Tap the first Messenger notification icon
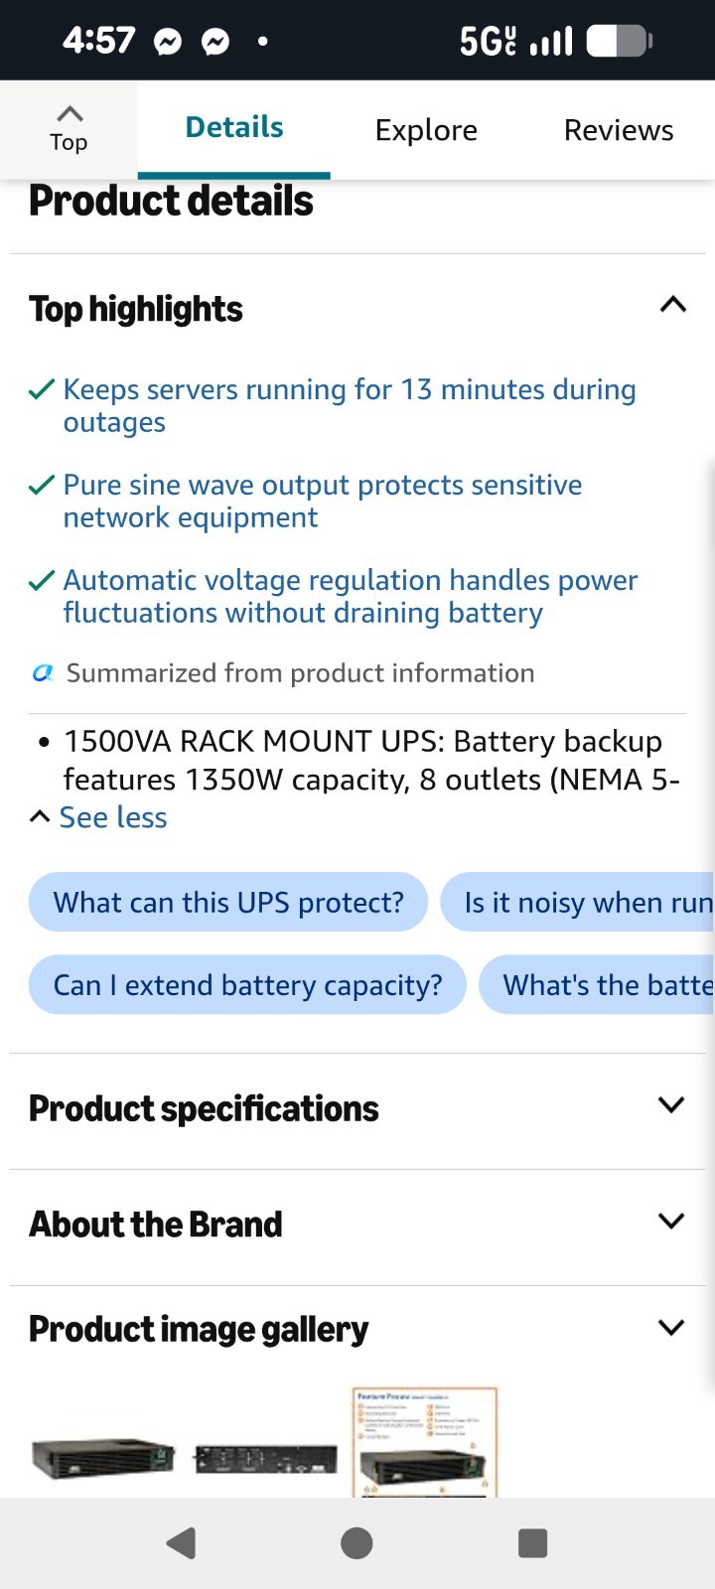This screenshot has height=1589, width=715. click(x=168, y=42)
